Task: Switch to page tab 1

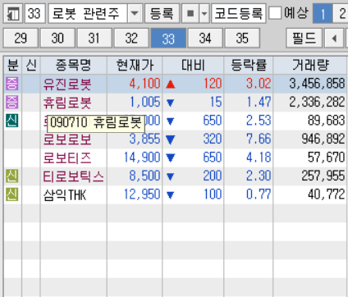Action: click(323, 13)
